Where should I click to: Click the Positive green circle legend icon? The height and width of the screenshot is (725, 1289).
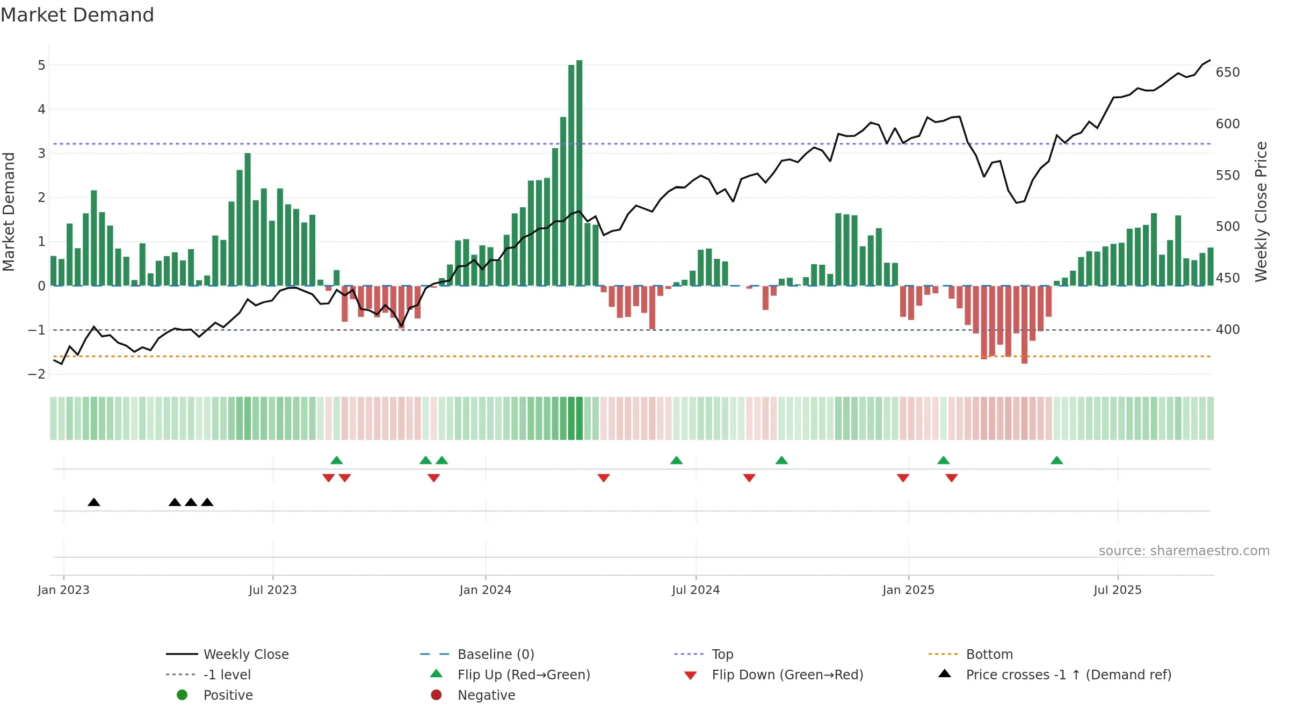click(182, 695)
